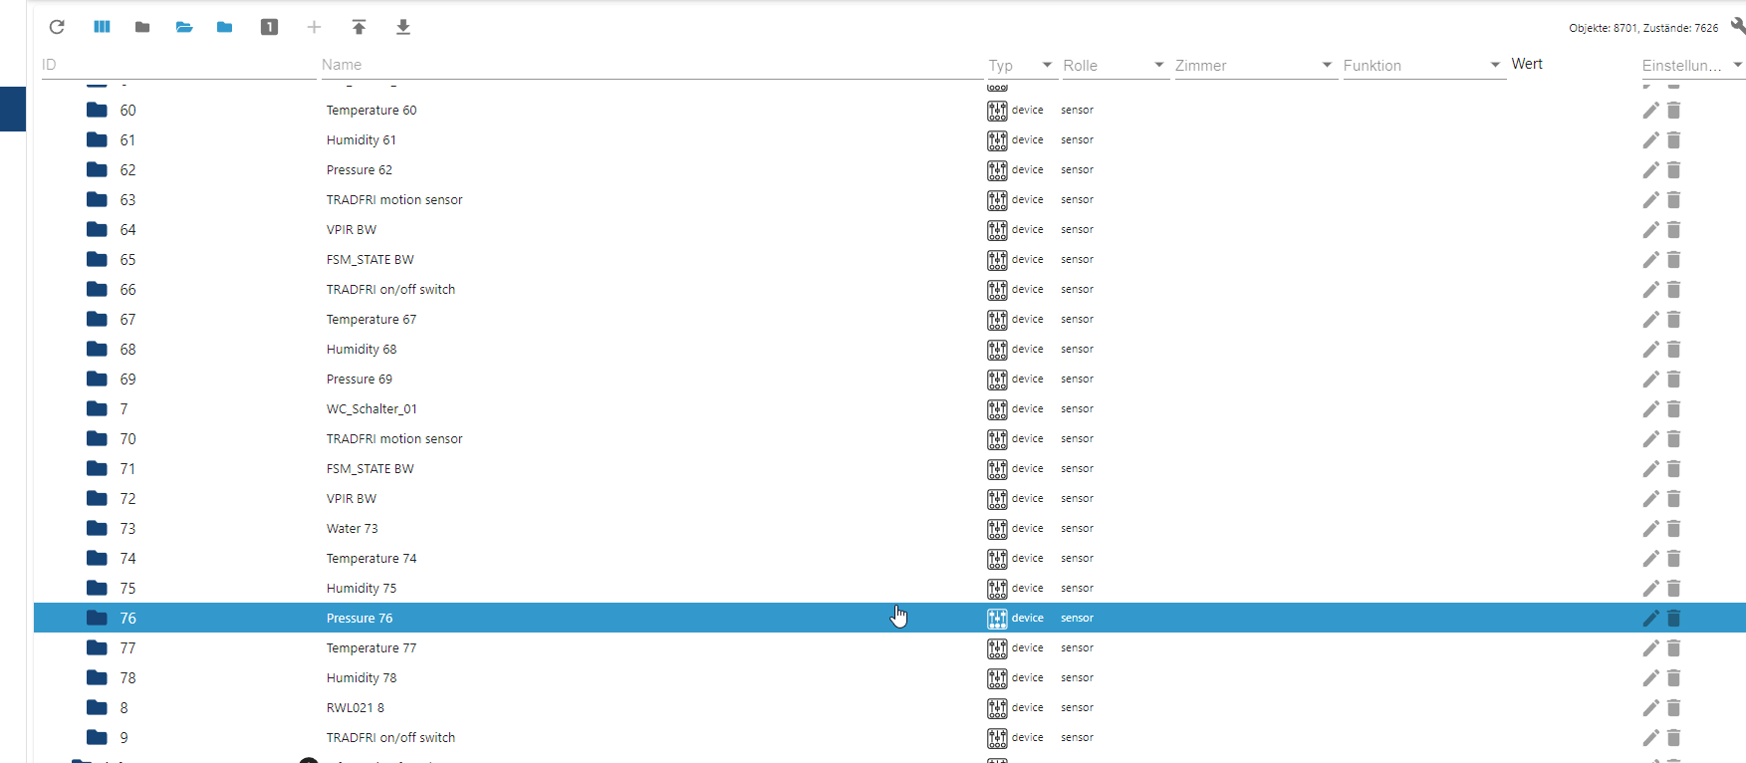The width and height of the screenshot is (1746, 763).
Task: Edit the Temperature 60 object
Action: (1650, 110)
